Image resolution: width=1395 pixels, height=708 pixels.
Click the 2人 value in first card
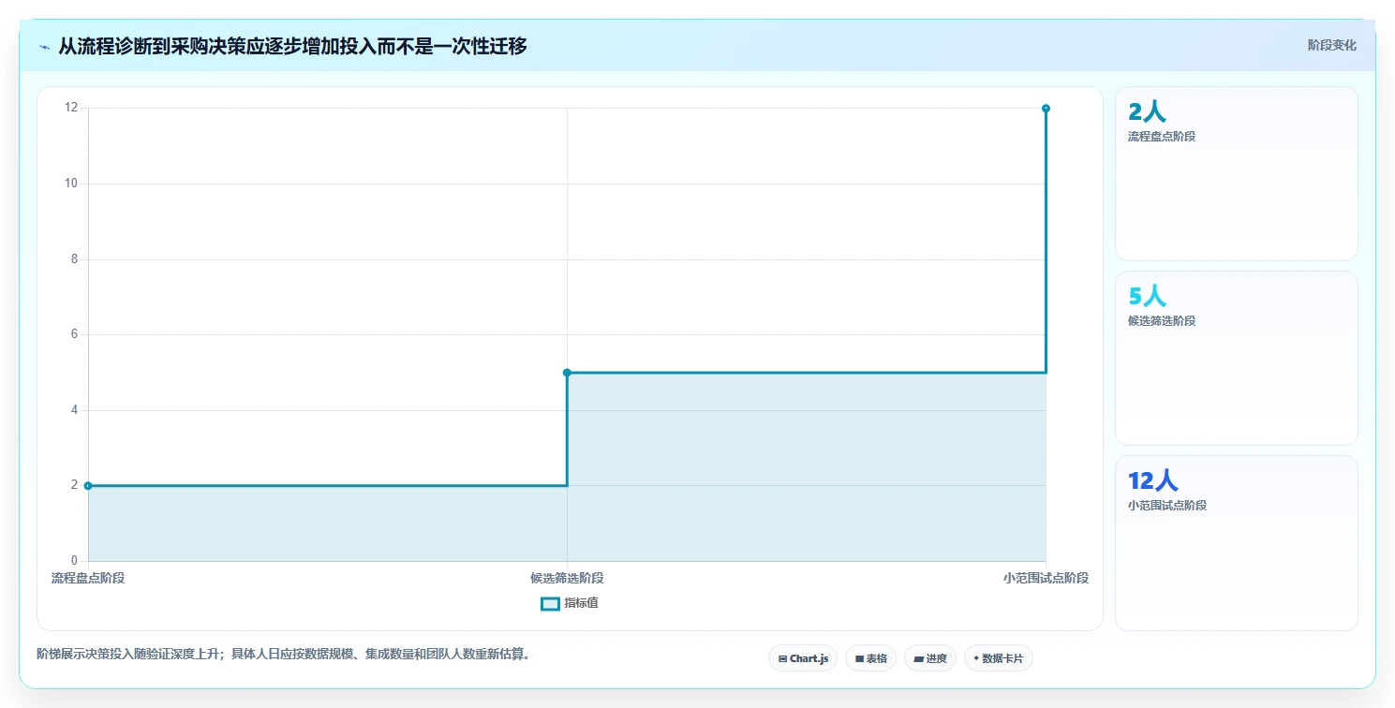[1147, 111]
